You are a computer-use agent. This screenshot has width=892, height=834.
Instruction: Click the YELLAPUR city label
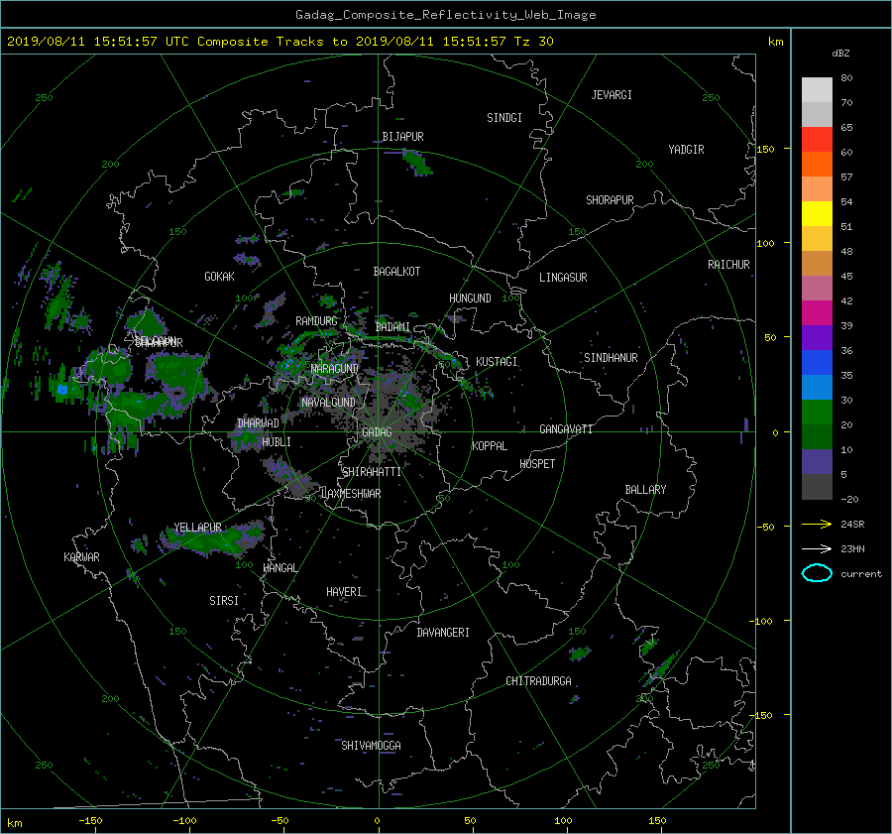point(197,528)
